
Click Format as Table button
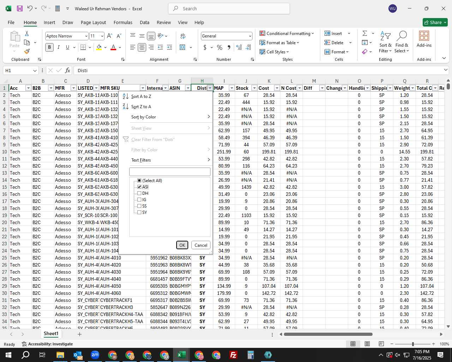280,43
